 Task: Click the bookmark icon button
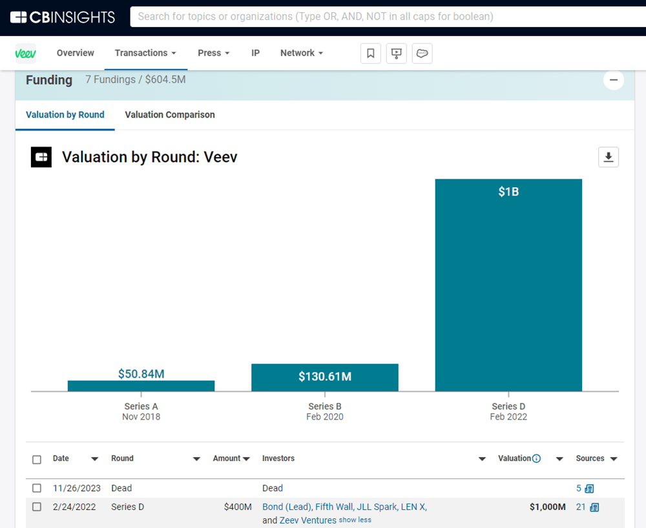pos(371,54)
